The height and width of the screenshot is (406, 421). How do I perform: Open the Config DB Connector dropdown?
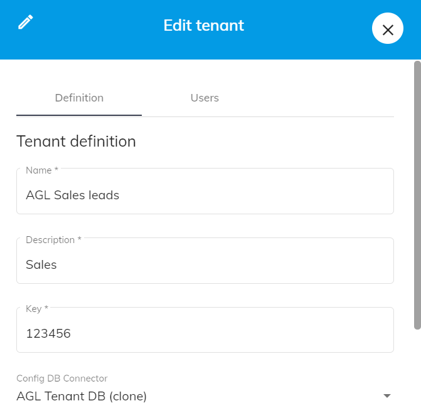(x=205, y=396)
